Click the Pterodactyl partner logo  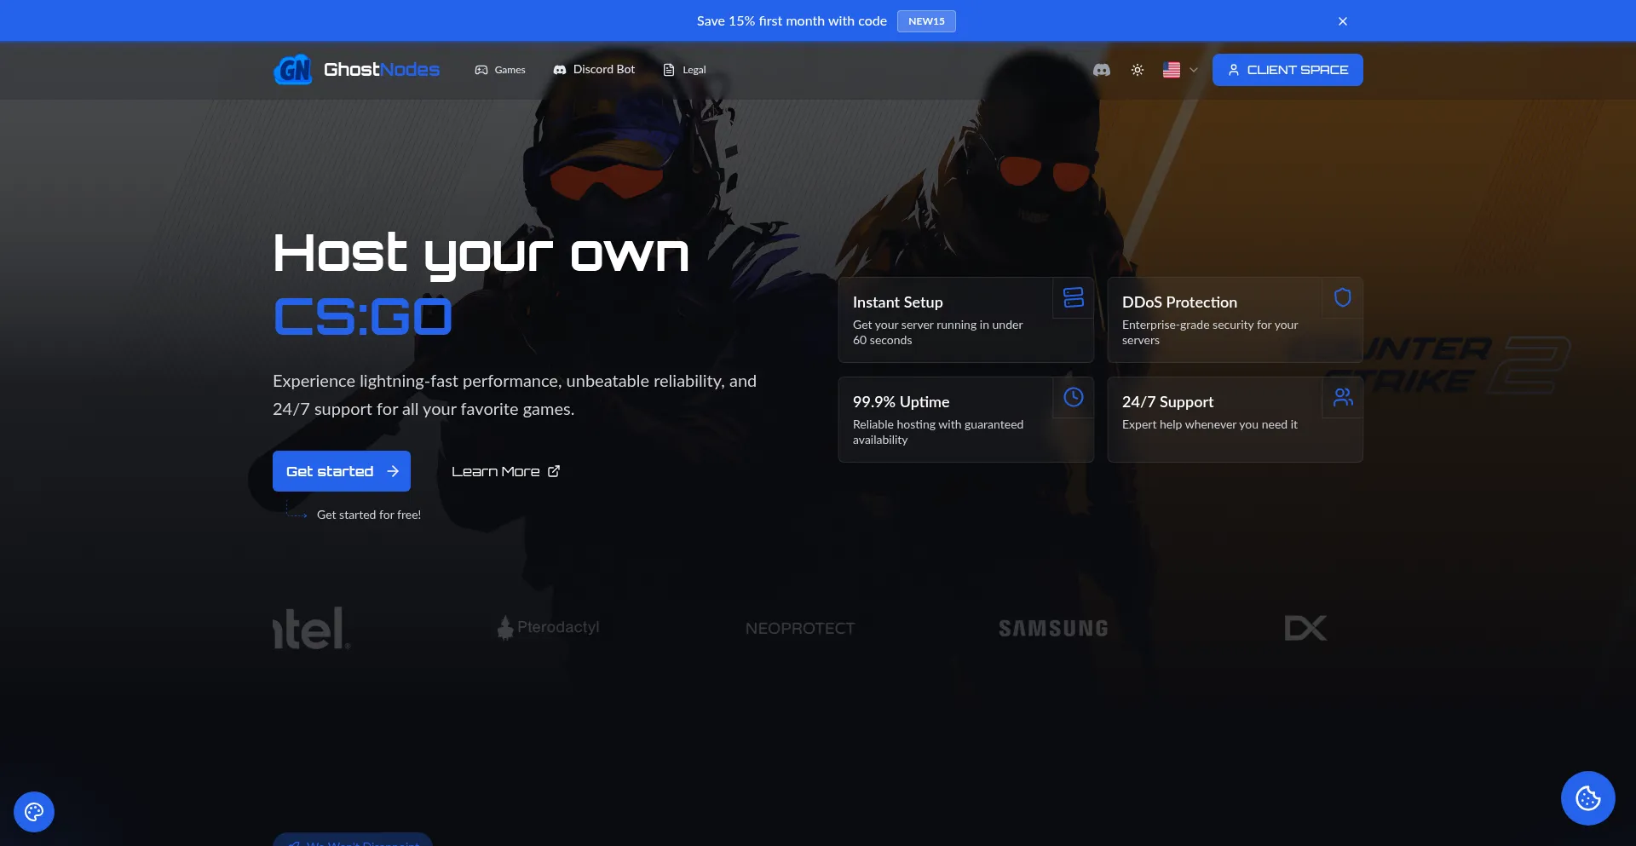(x=548, y=628)
